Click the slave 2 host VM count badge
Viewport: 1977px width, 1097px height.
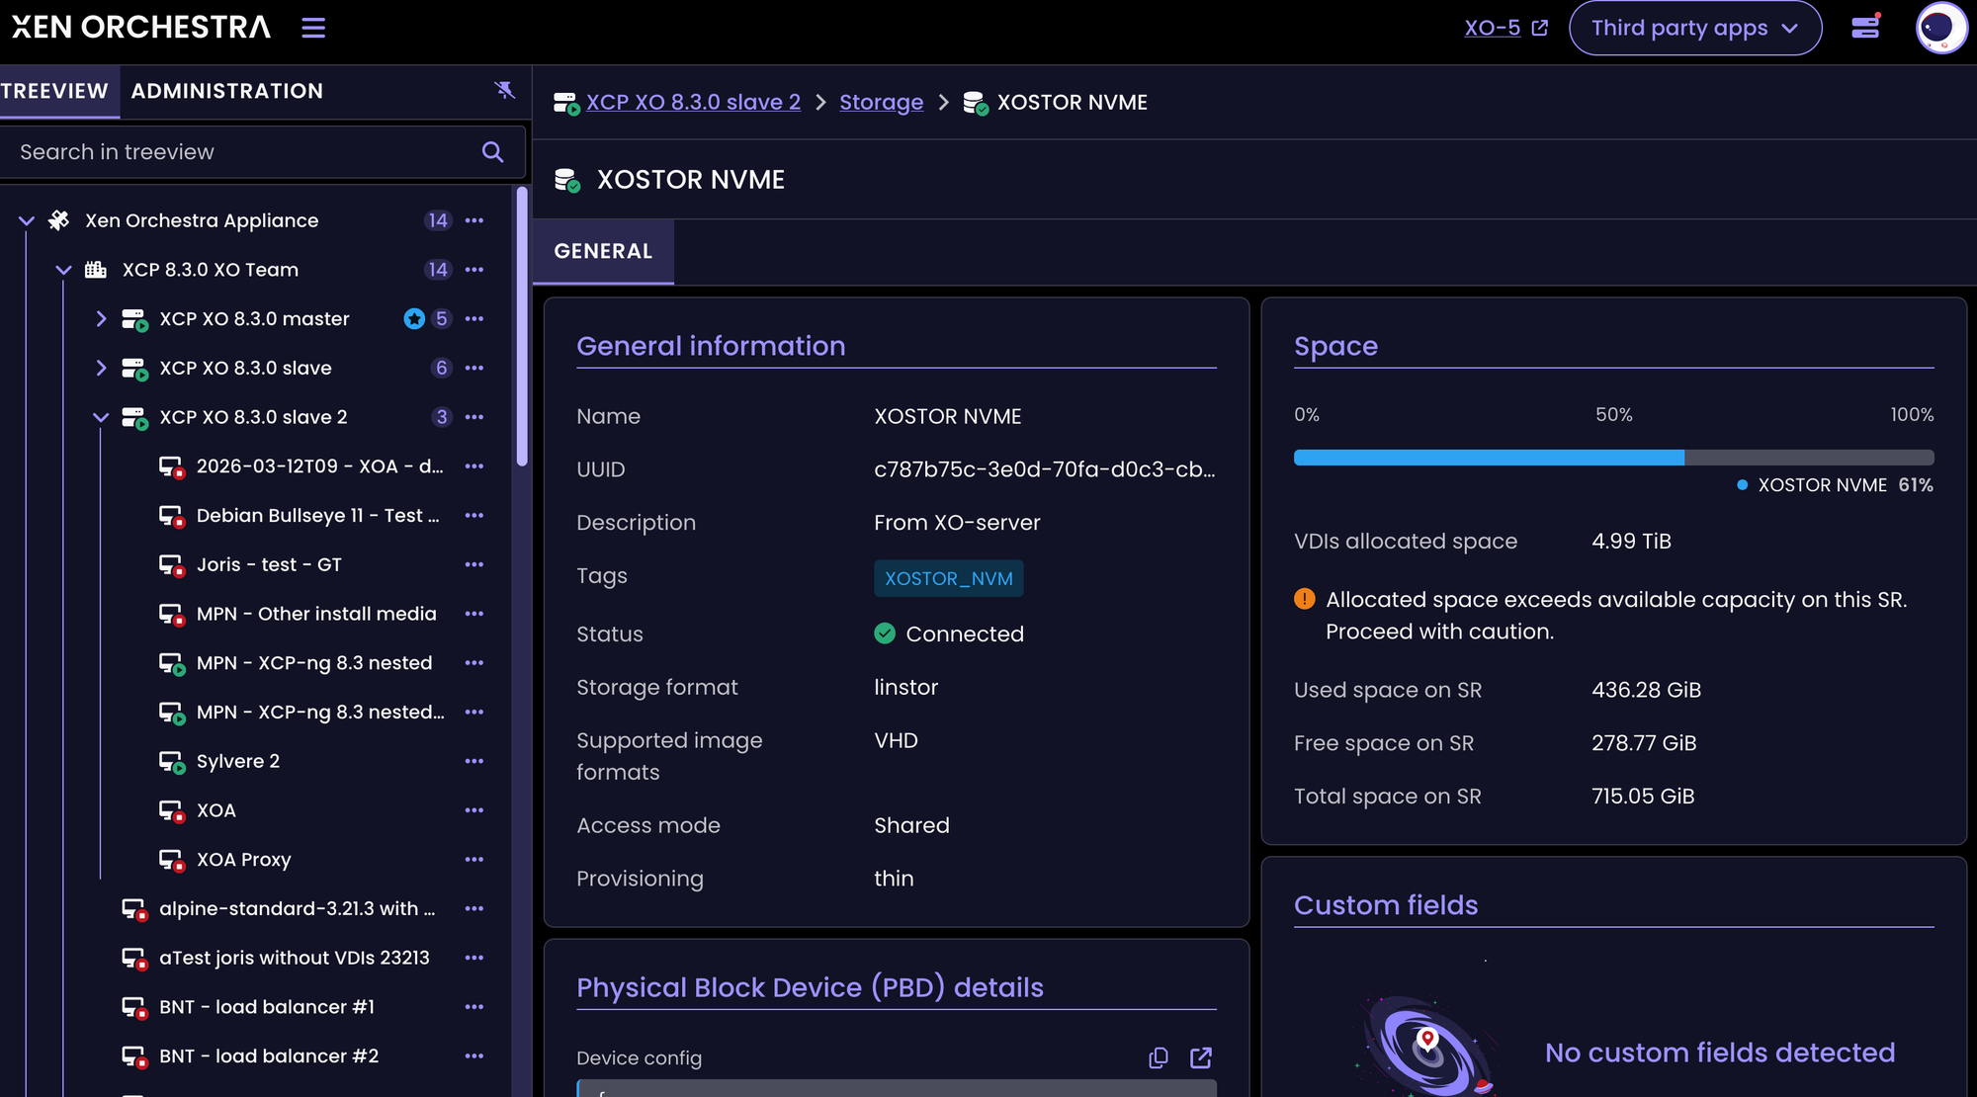point(442,417)
